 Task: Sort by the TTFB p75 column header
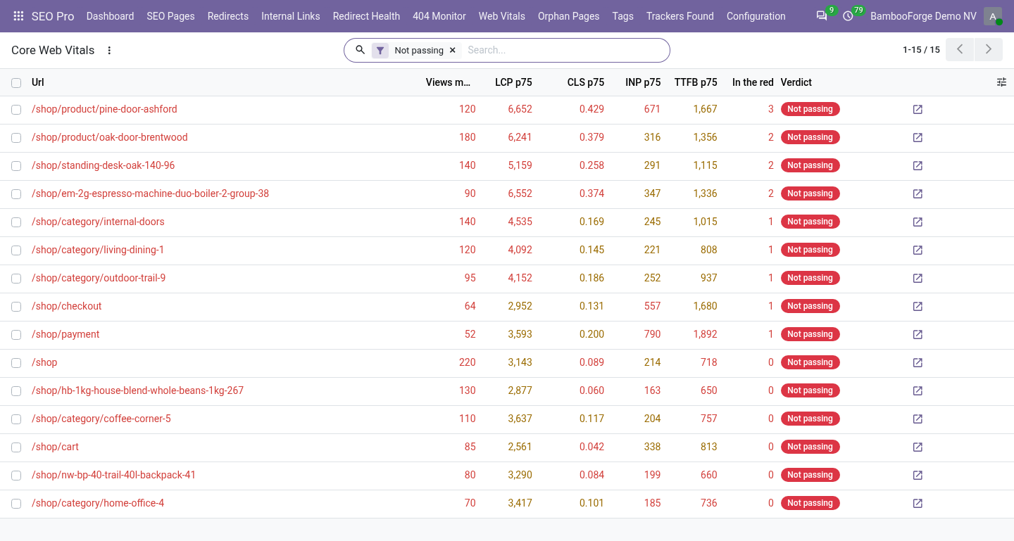pyautogui.click(x=696, y=82)
